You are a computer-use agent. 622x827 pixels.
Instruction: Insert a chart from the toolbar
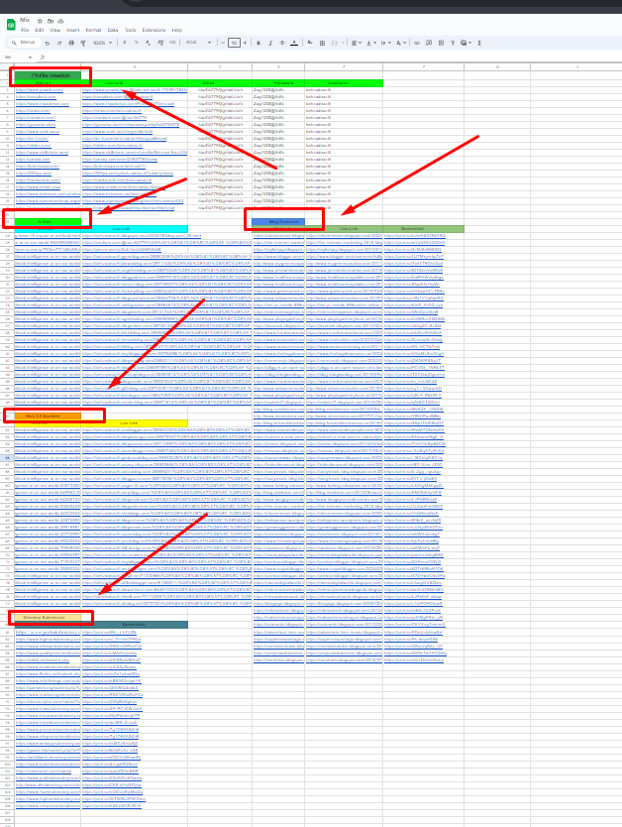coord(441,43)
